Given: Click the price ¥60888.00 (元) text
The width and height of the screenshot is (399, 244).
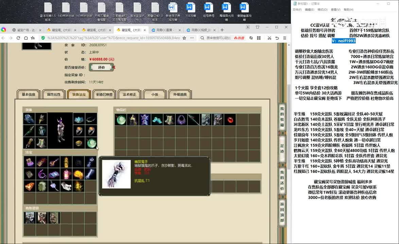Looking at the screenshot, I should coord(102,59).
